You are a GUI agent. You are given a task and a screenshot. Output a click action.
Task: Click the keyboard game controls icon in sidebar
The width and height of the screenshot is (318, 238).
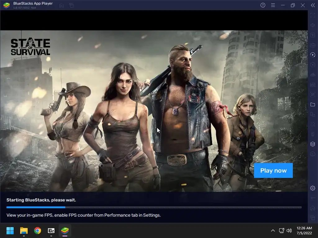tap(313, 45)
